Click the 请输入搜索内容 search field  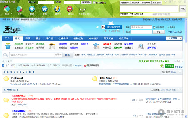tap(32, 55)
